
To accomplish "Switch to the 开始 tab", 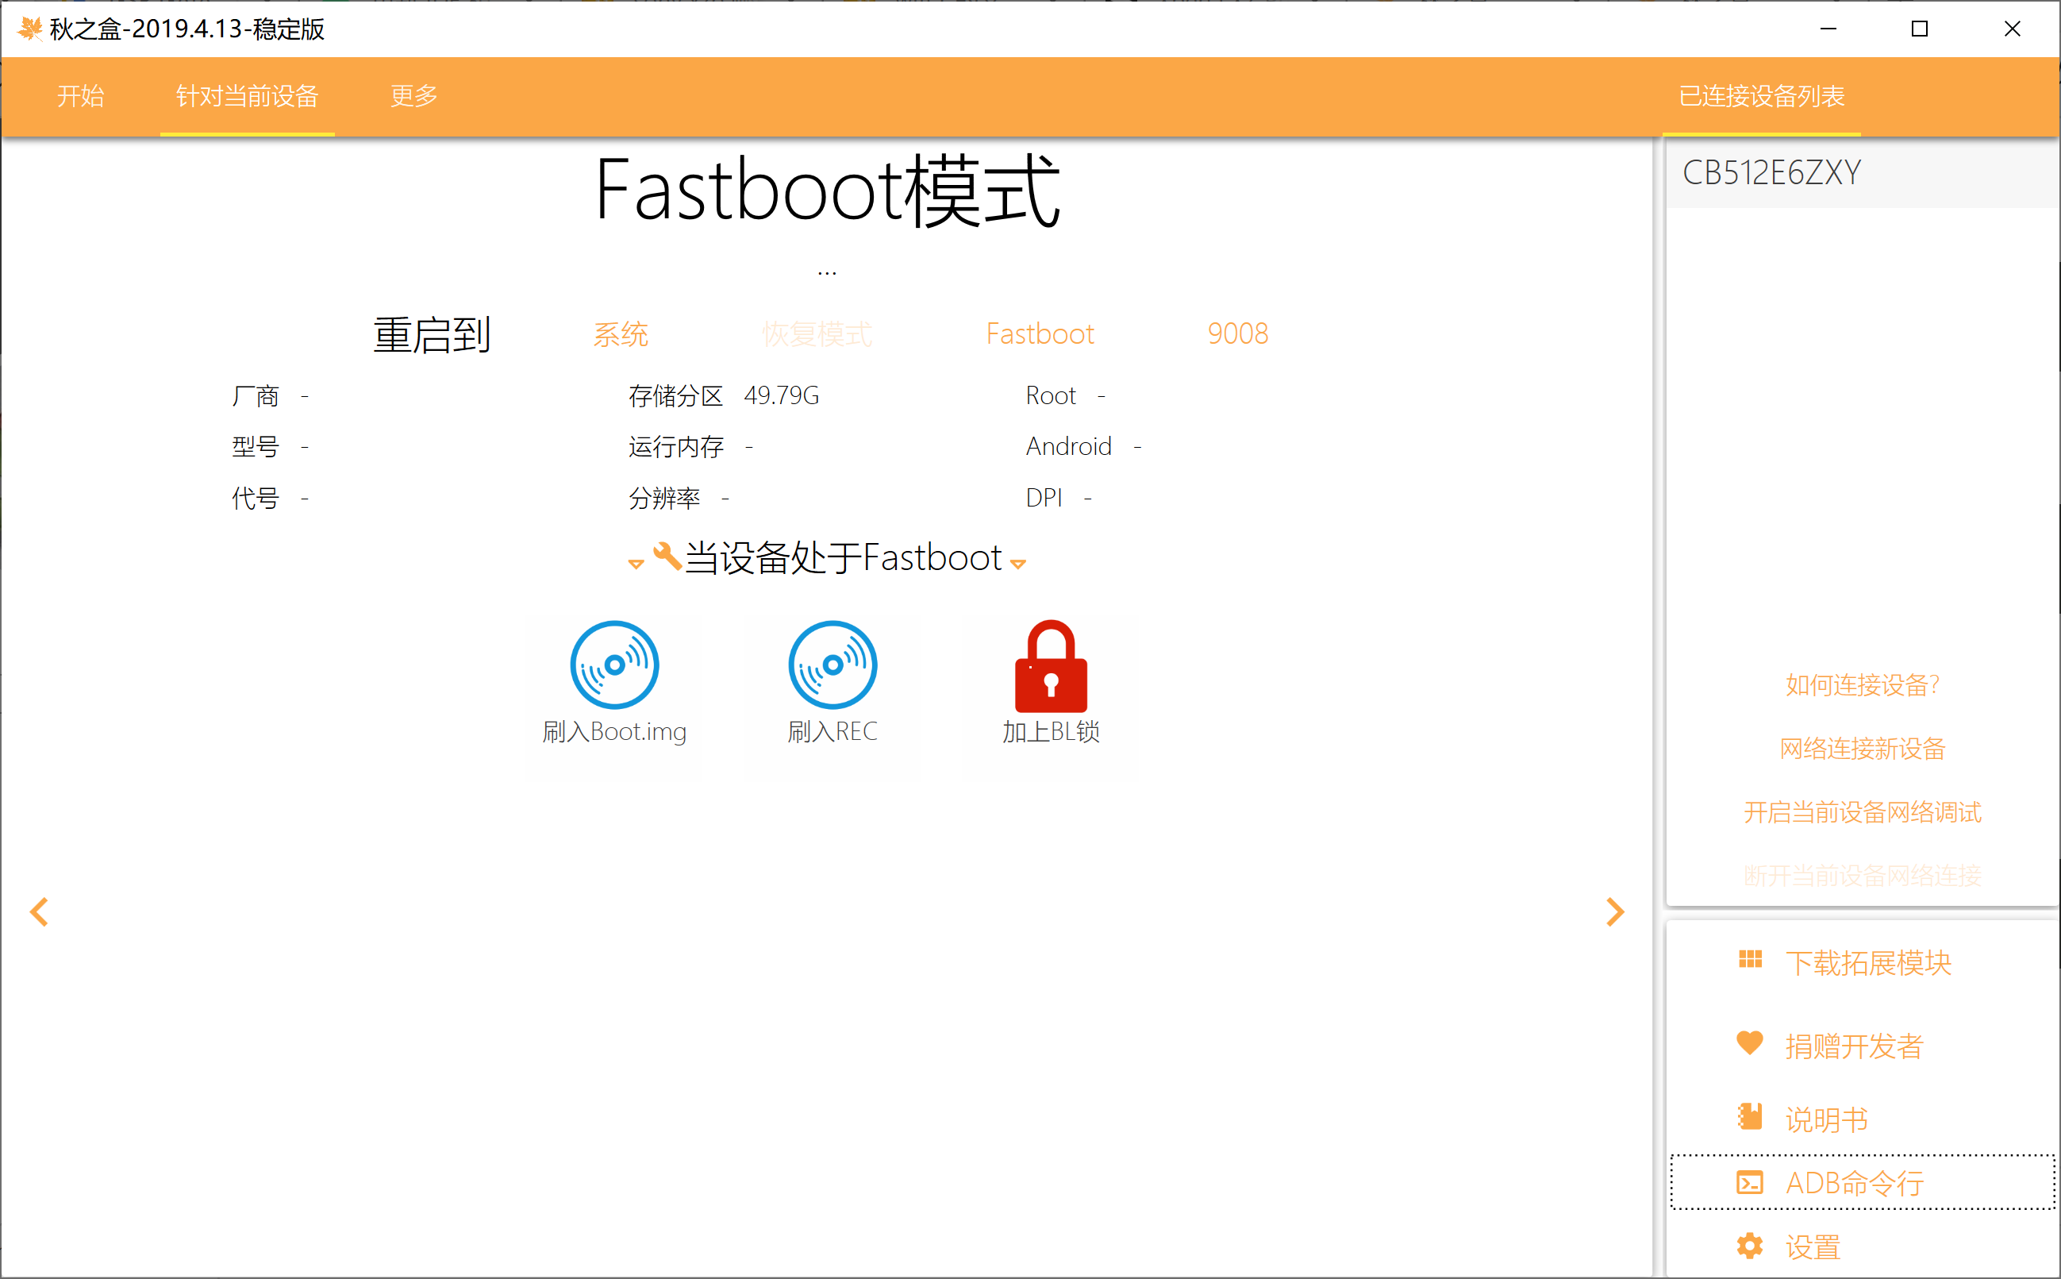I will click(x=80, y=95).
